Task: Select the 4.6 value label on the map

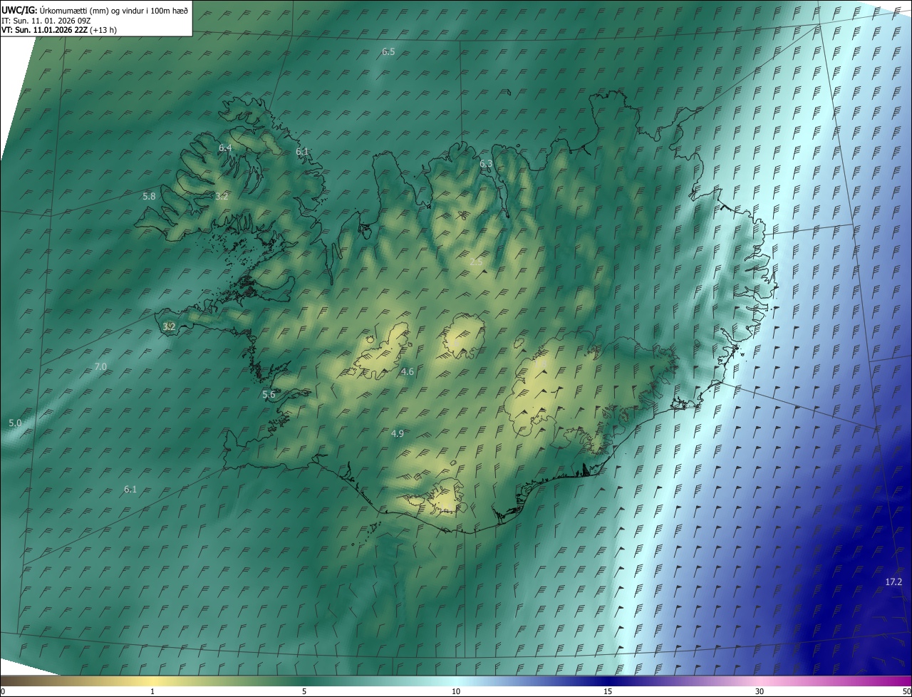Action: coord(408,372)
